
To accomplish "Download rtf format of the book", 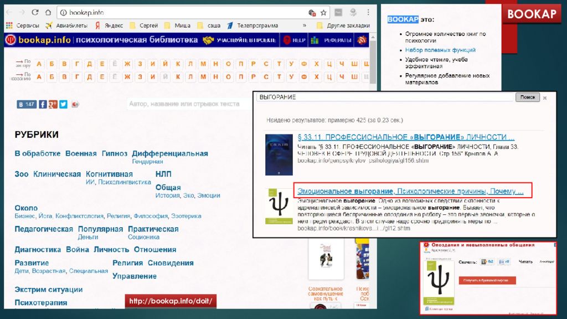I will (504, 262).
